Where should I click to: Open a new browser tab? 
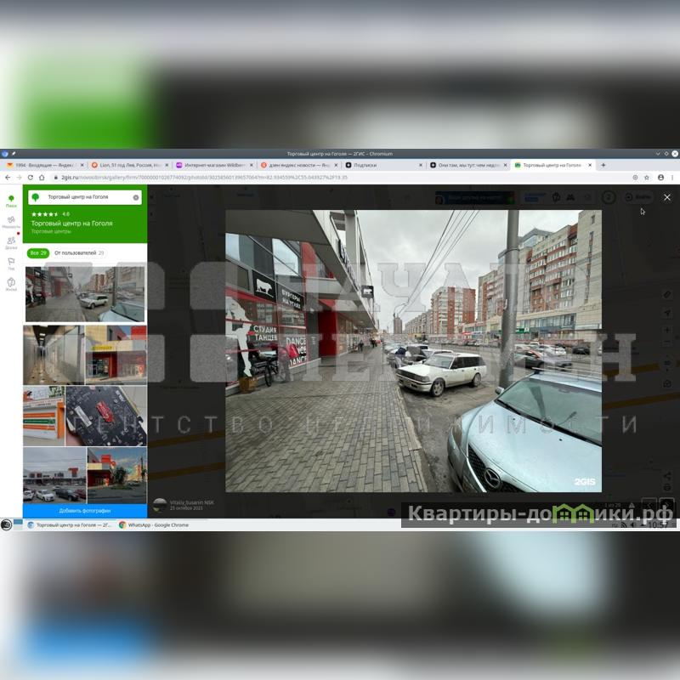click(603, 165)
